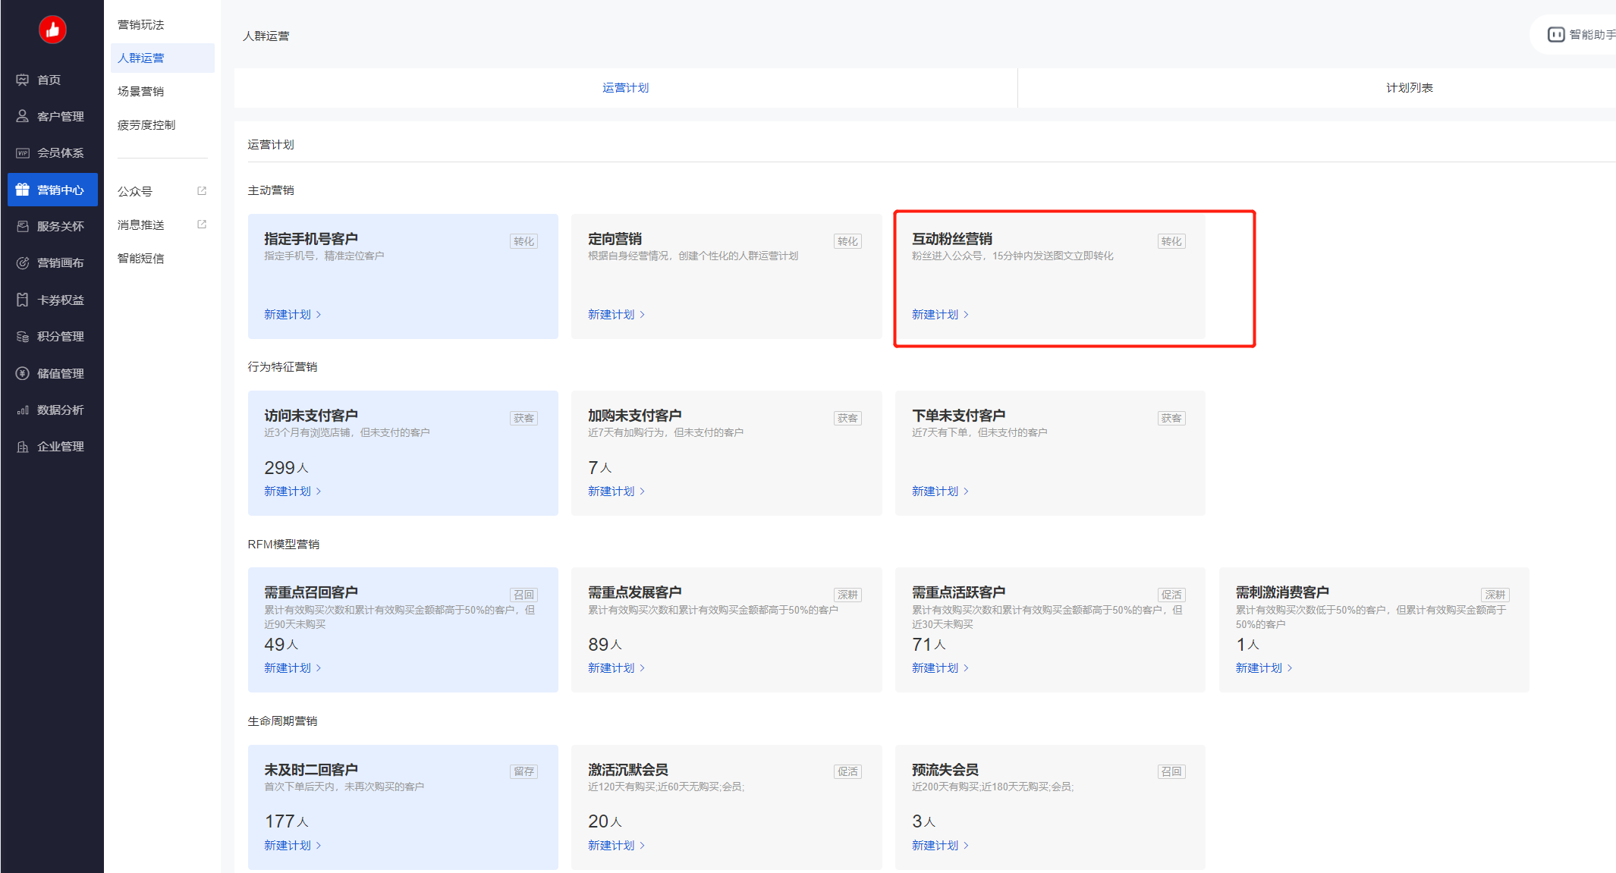Open 会员体系 VIP icon in sidebar
This screenshot has height=873, width=1616.
[x=23, y=152]
